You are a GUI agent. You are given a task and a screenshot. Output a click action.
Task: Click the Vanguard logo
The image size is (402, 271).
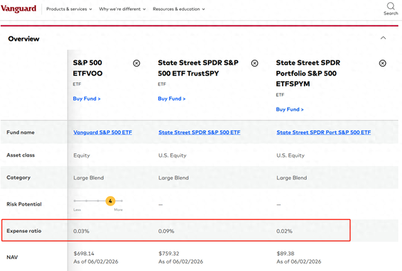(18, 9)
